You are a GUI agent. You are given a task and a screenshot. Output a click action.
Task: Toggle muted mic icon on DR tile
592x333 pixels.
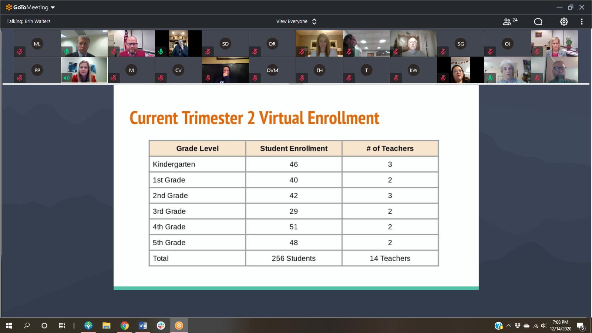[255, 51]
